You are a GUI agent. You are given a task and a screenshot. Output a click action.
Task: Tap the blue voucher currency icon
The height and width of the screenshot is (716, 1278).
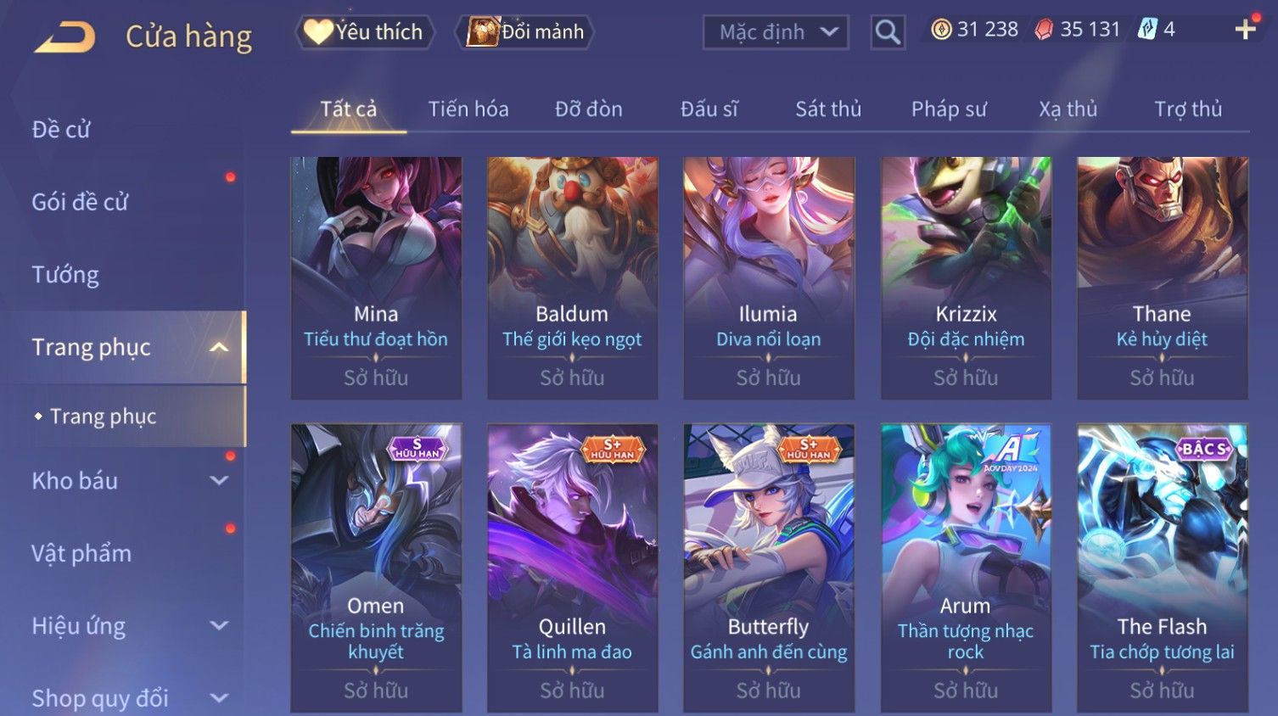click(x=1147, y=30)
